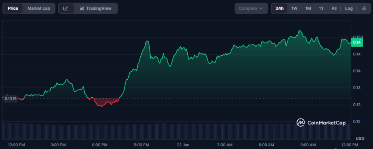Click the 0.1319 opening price label
Screen dimensions: 373x149
[10, 99]
